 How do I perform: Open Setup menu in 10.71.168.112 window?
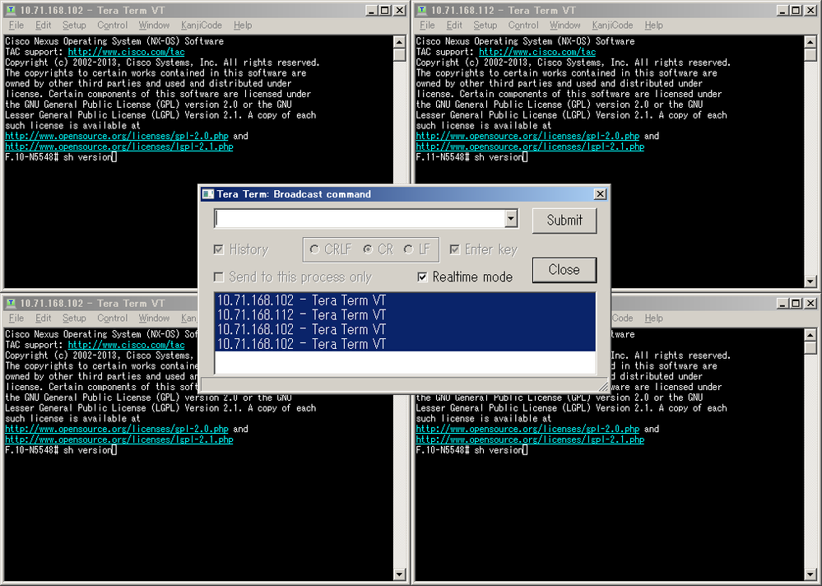point(485,26)
